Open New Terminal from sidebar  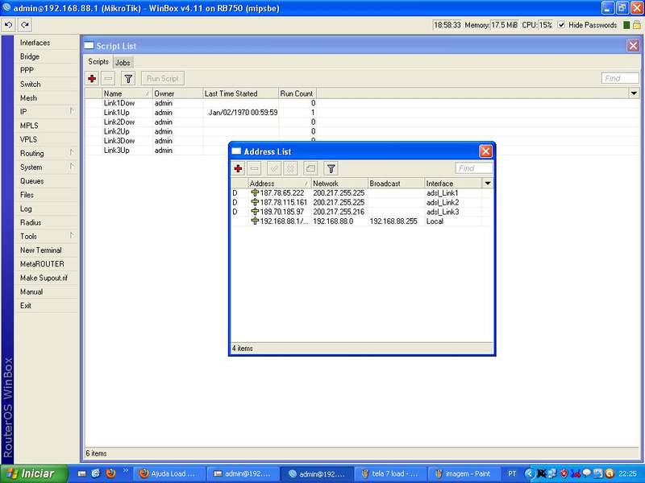(47, 250)
